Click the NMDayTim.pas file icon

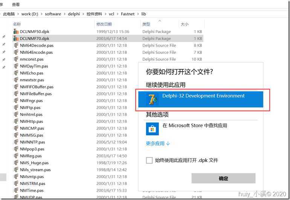point(16,66)
